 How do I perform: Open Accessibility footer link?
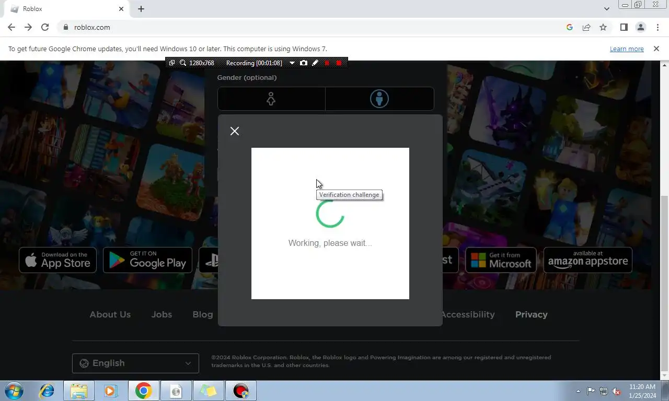(x=468, y=314)
